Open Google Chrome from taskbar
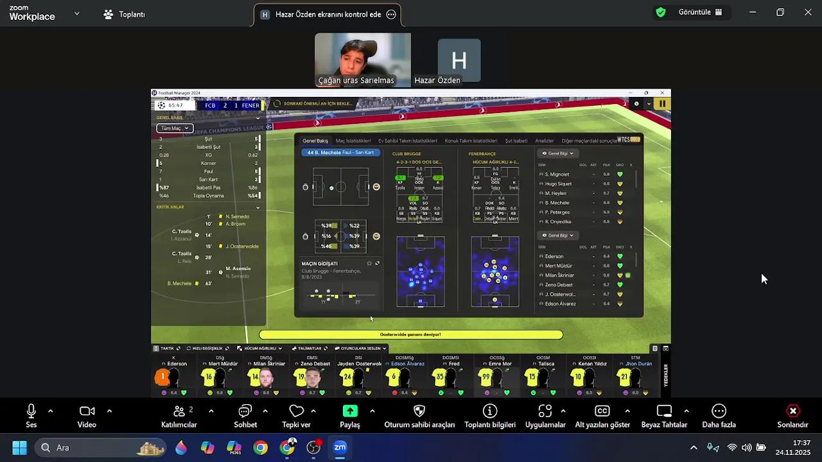This screenshot has height=462, width=822. 260,448
